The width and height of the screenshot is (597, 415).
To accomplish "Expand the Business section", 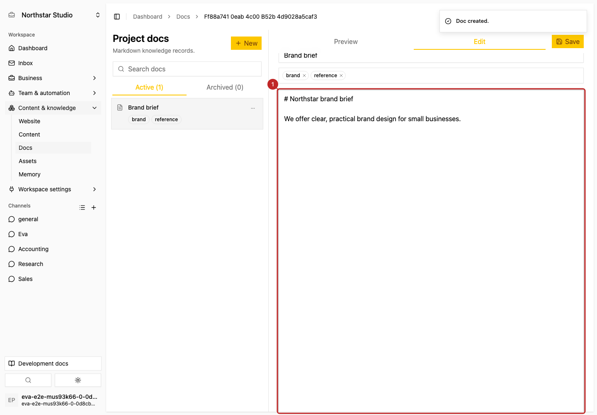I will (x=53, y=78).
